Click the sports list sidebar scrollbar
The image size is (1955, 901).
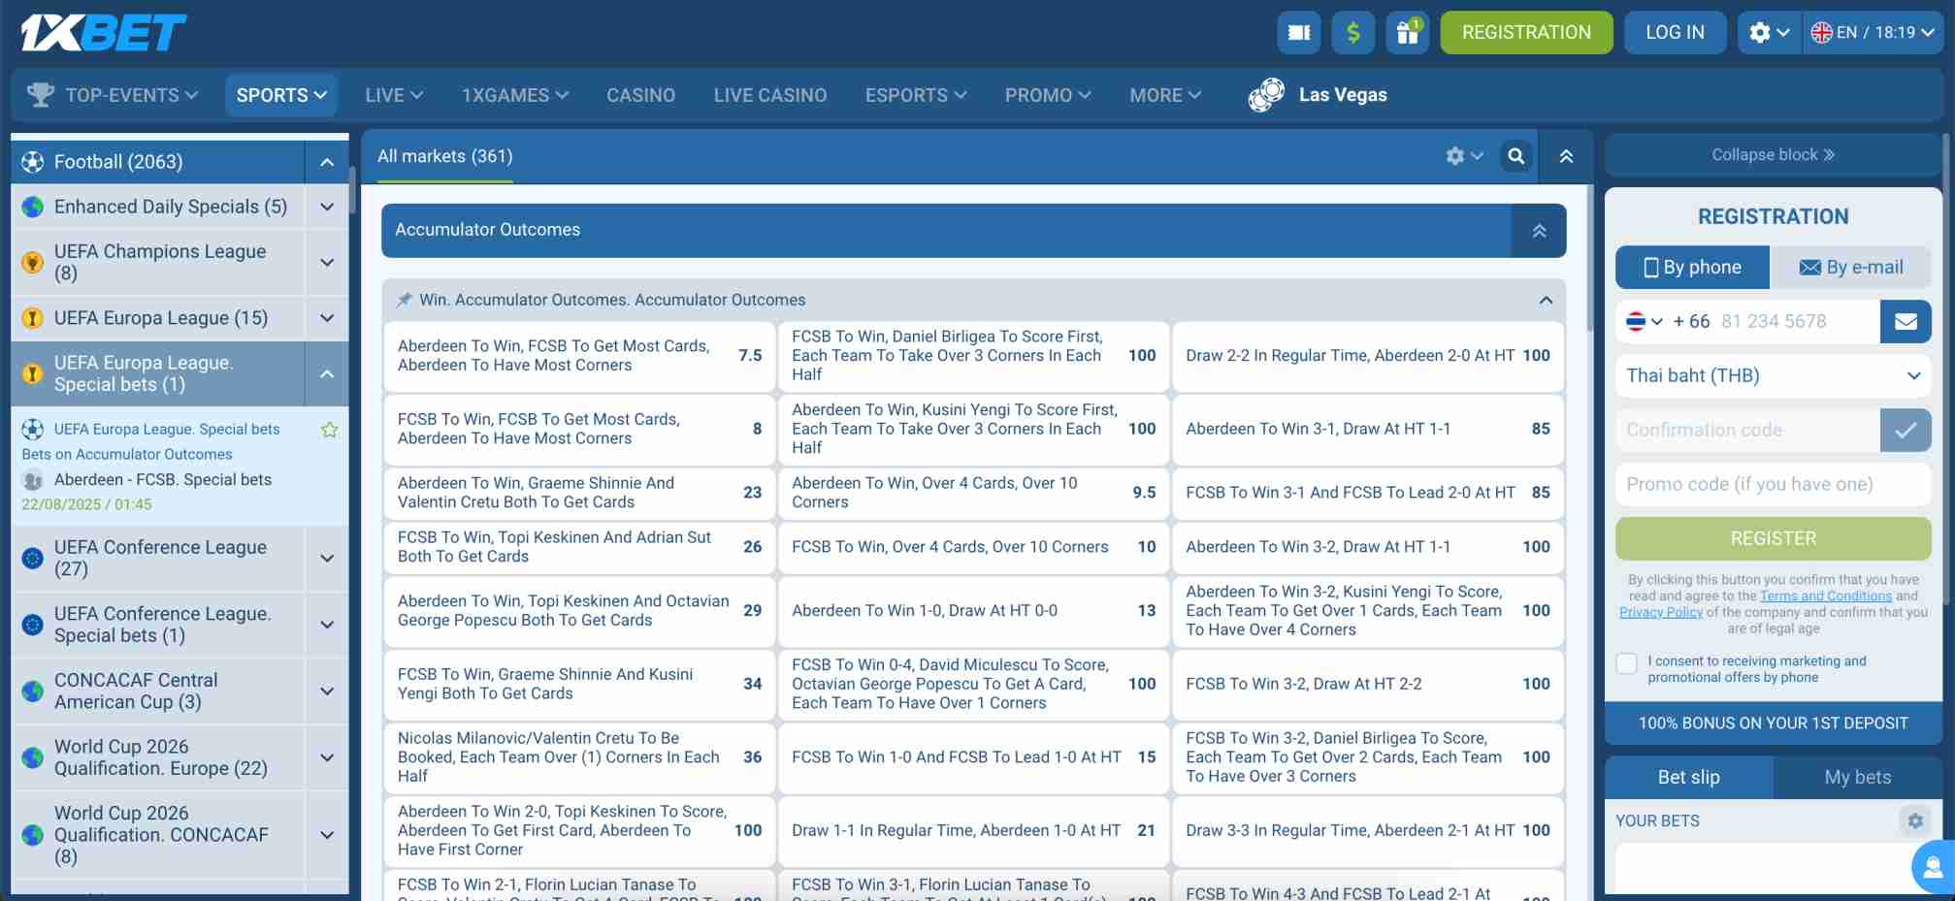pyautogui.click(x=352, y=190)
